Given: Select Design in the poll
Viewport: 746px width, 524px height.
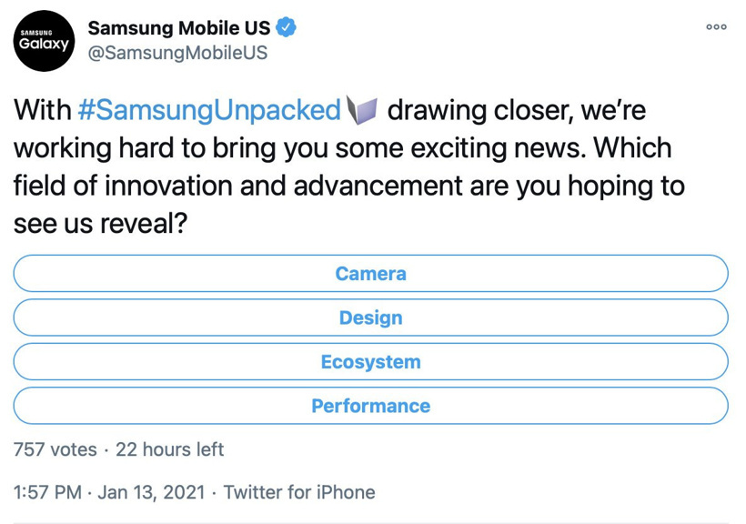Looking at the screenshot, I should pyautogui.click(x=371, y=317).
